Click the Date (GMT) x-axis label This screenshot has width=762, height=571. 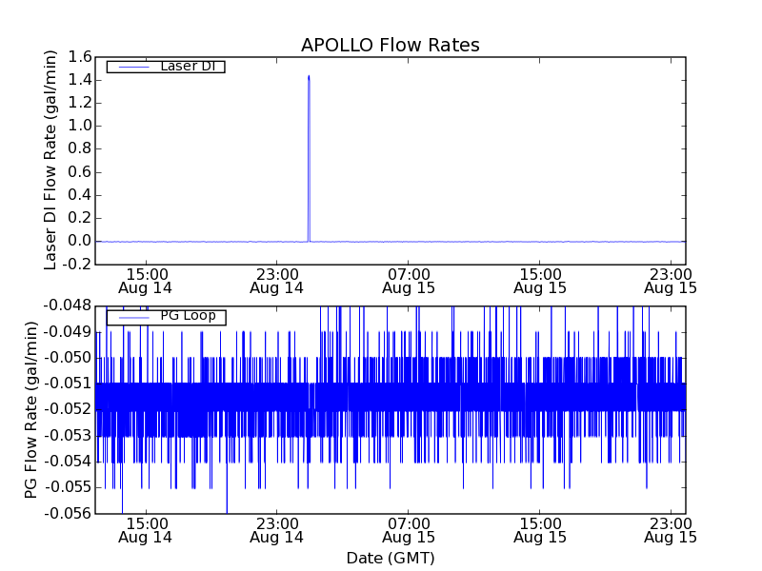390,558
